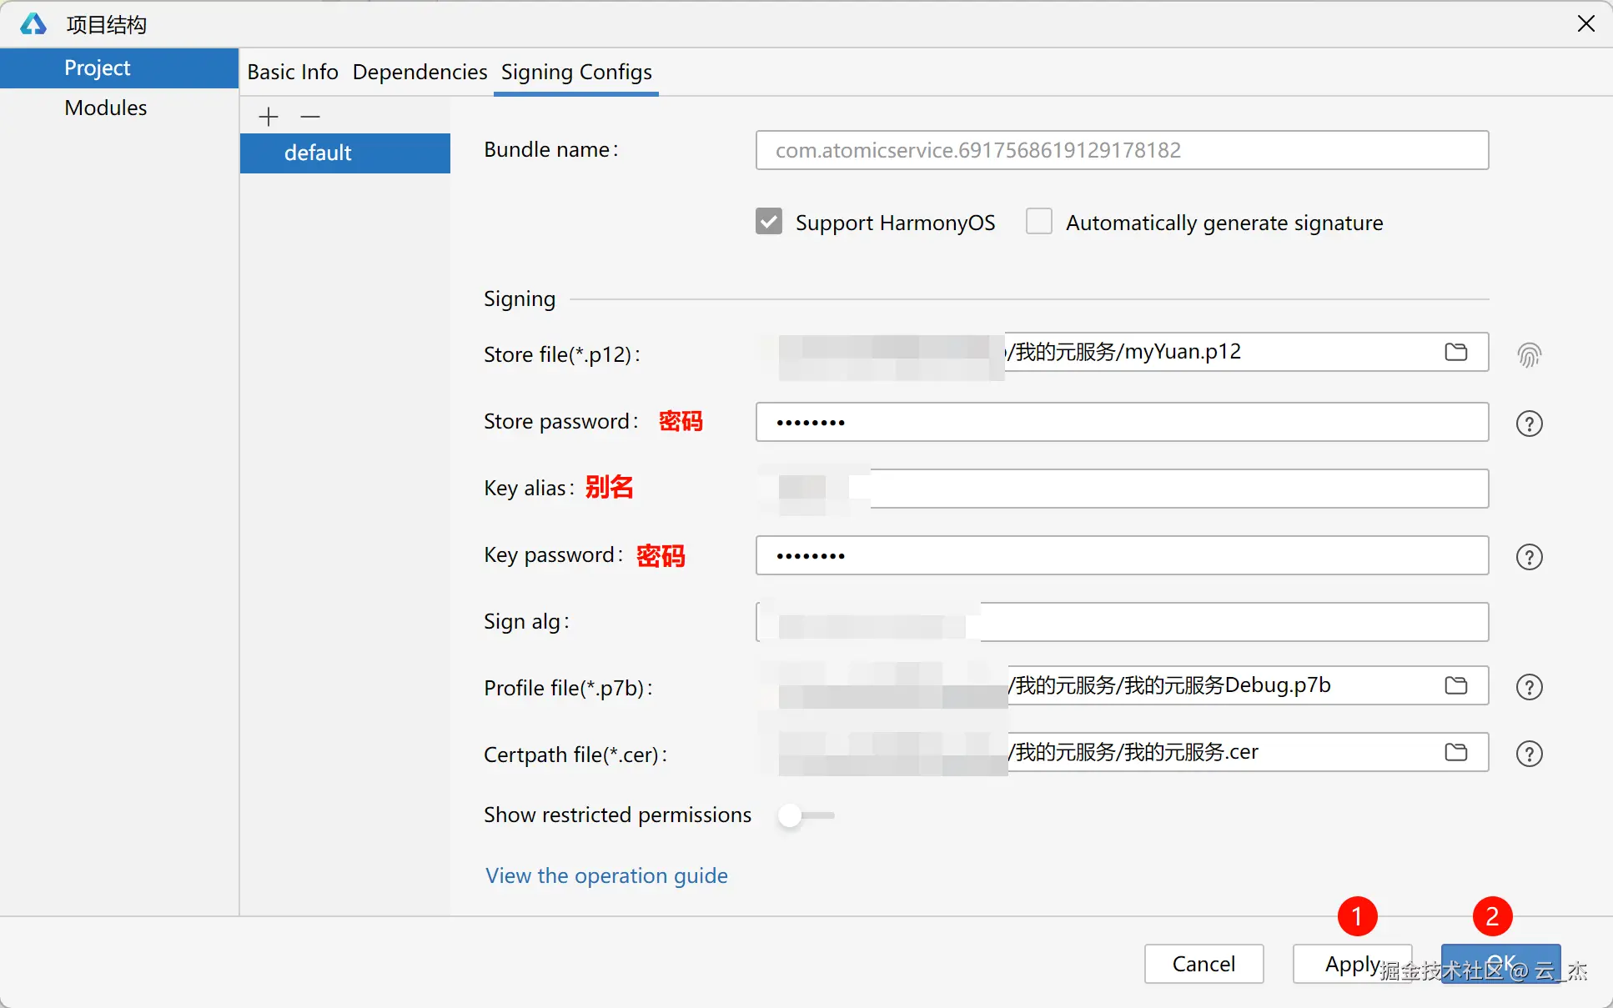1613x1008 pixels.
Task: Select Modules in the left sidebar
Action: [x=106, y=108]
